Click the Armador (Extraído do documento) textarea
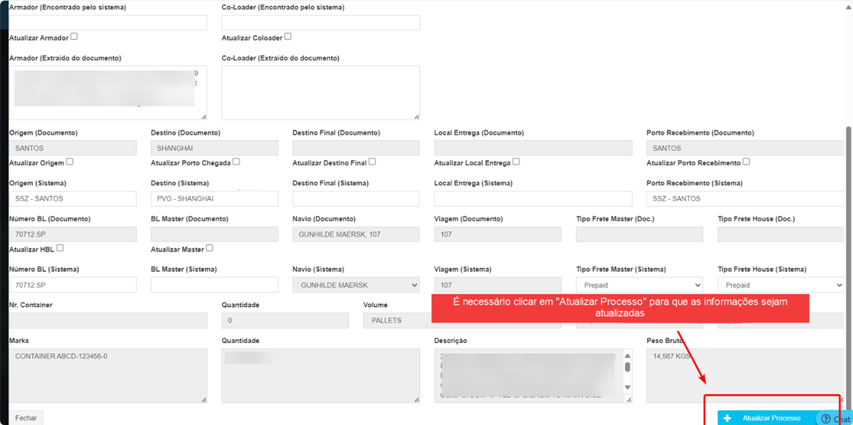The width and height of the screenshot is (853, 425). pos(108,92)
